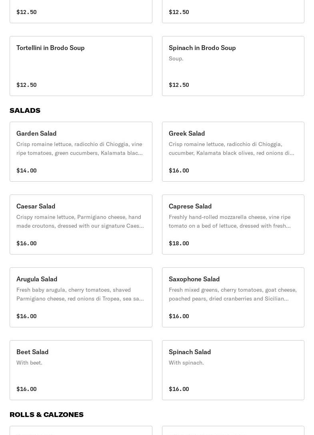Select the Spinach in Brodo Soup card

[233, 66]
